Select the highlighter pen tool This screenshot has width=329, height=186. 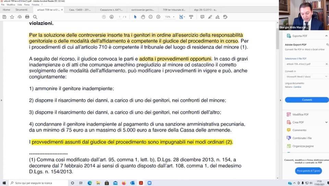click(x=210, y=17)
